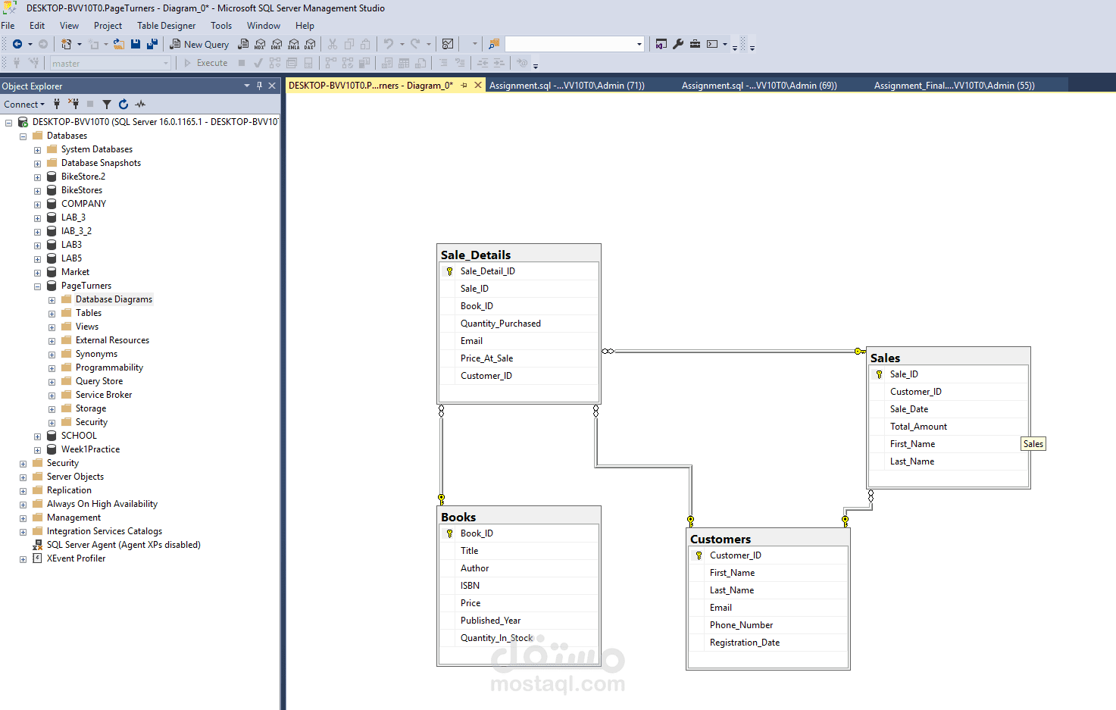Click the Open File folder icon
Viewport: 1116px width, 710px height.
pos(119,44)
